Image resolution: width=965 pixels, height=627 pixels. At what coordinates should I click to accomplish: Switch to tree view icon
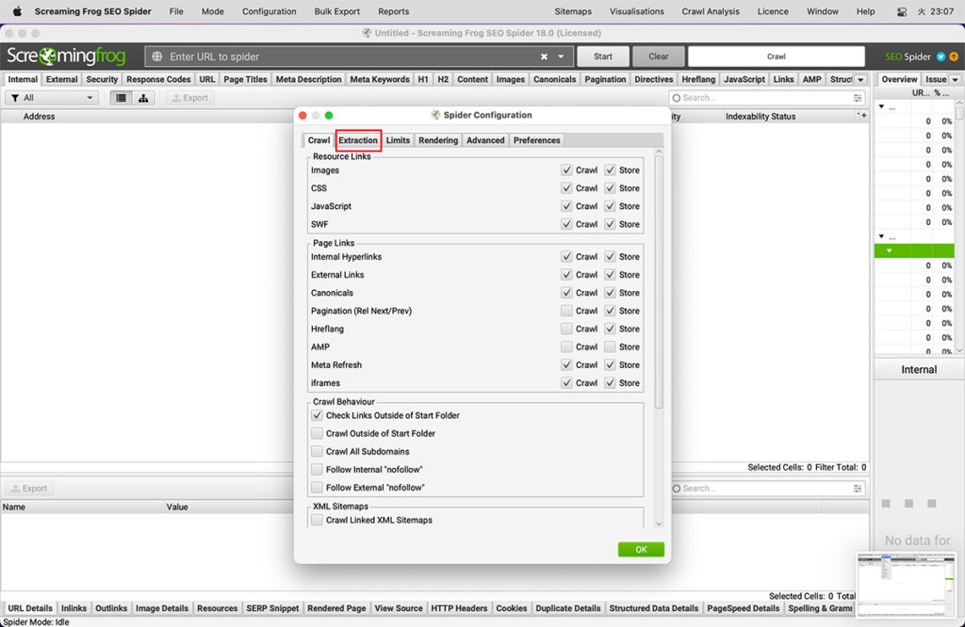pyautogui.click(x=143, y=98)
